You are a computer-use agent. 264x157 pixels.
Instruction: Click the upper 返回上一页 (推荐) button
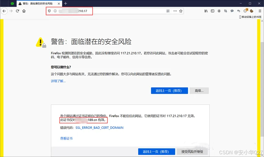[169, 91]
